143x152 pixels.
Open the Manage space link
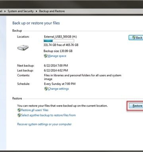pyautogui.click(x=57, y=56)
